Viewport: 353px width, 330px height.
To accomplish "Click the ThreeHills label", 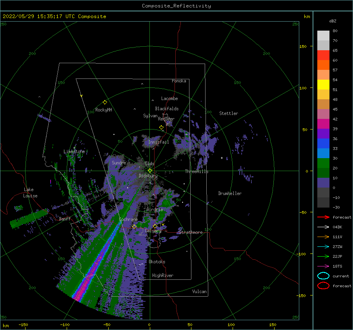I will (x=197, y=171).
